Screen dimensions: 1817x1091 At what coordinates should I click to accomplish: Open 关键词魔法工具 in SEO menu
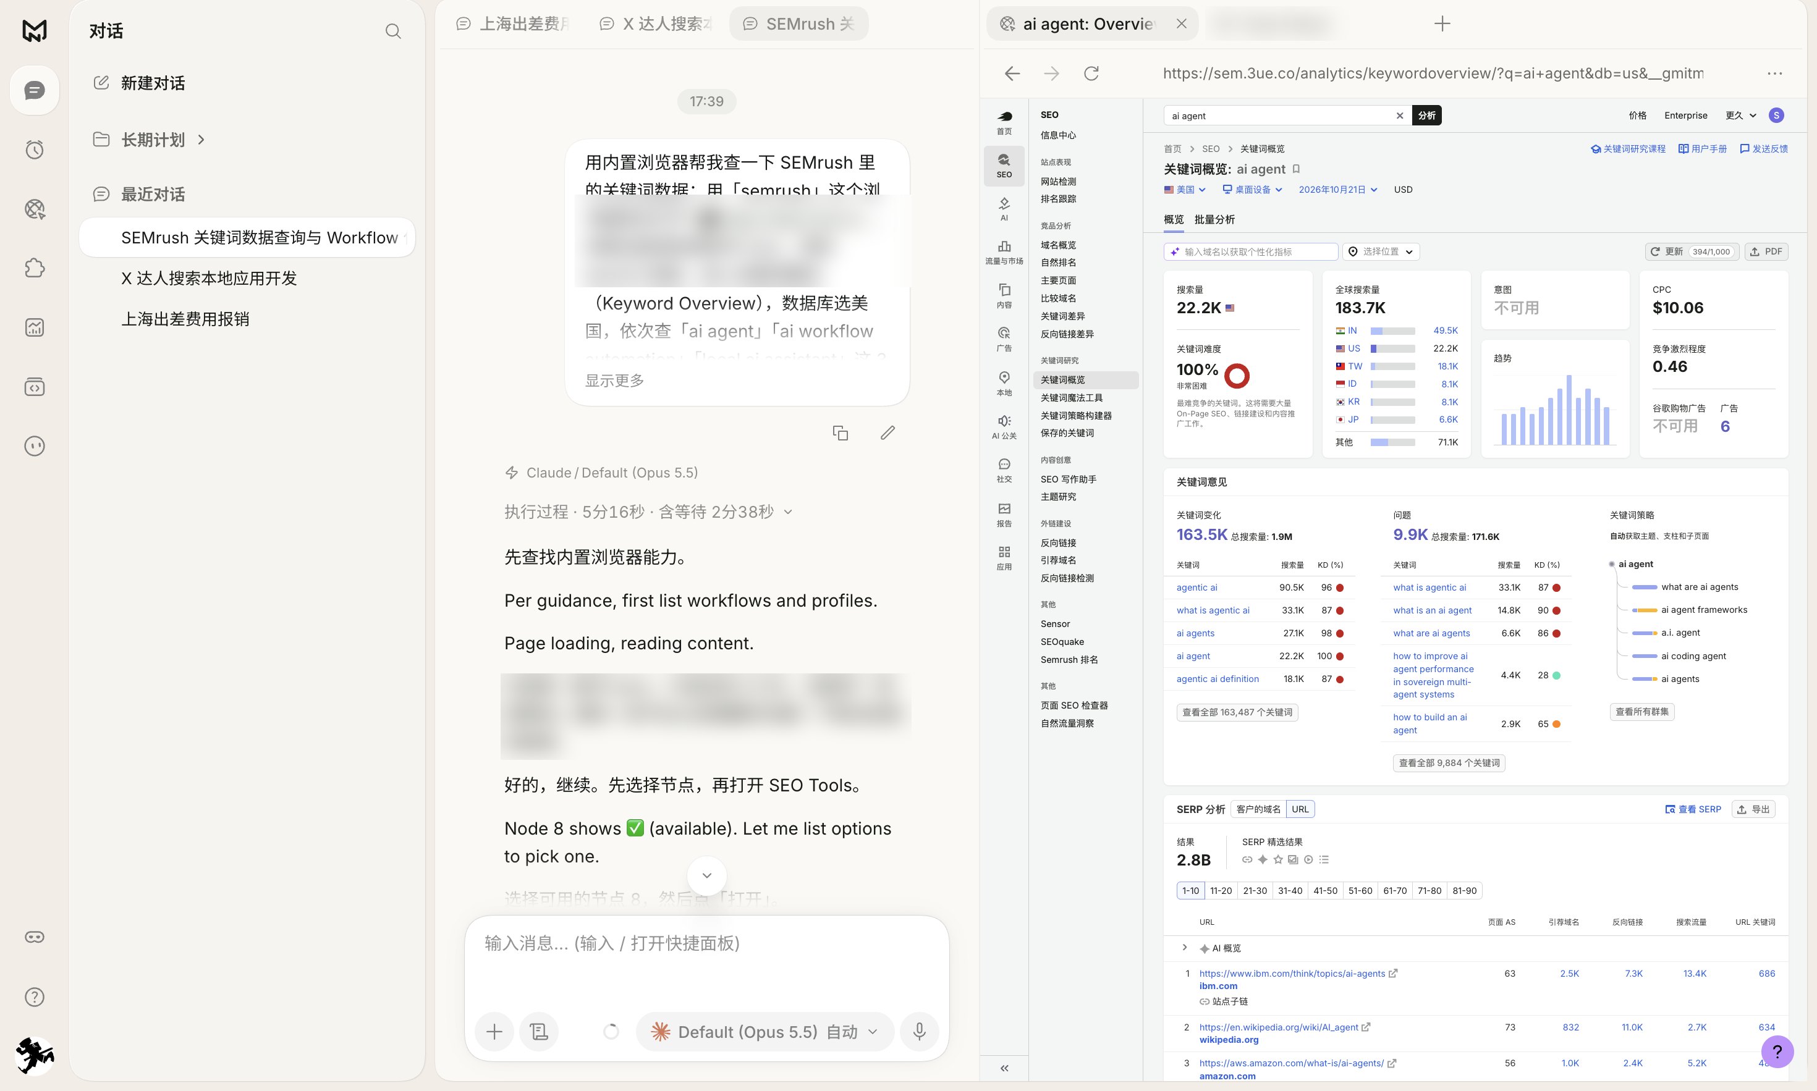click(1072, 398)
